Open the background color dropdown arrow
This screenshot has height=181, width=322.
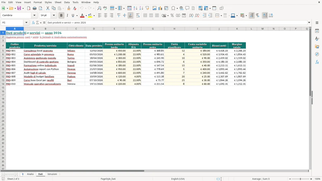pyautogui.click(x=94, y=16)
